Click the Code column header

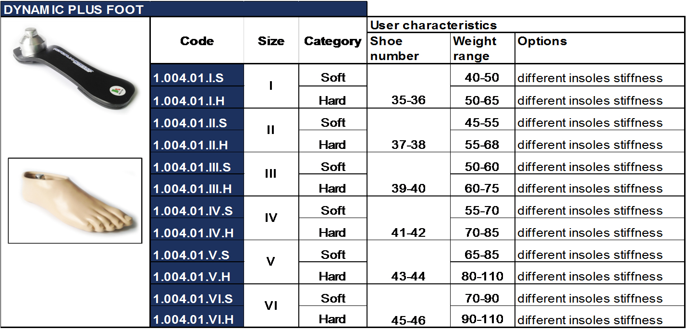[x=197, y=41]
